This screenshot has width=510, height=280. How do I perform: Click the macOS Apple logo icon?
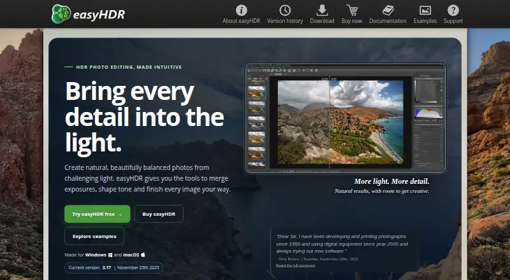click(143, 255)
